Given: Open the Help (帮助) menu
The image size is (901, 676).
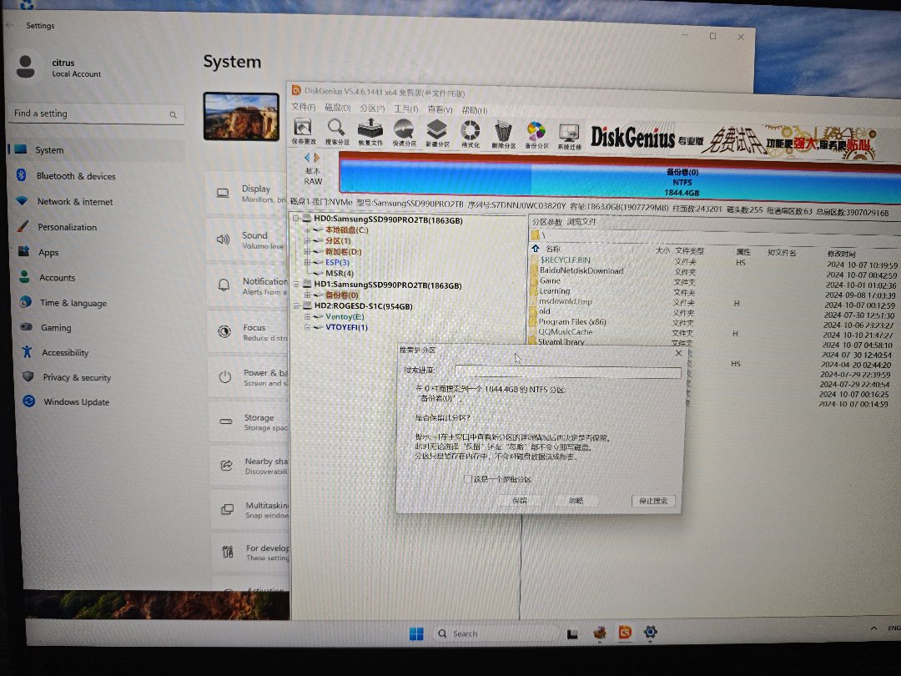Looking at the screenshot, I should [x=475, y=110].
